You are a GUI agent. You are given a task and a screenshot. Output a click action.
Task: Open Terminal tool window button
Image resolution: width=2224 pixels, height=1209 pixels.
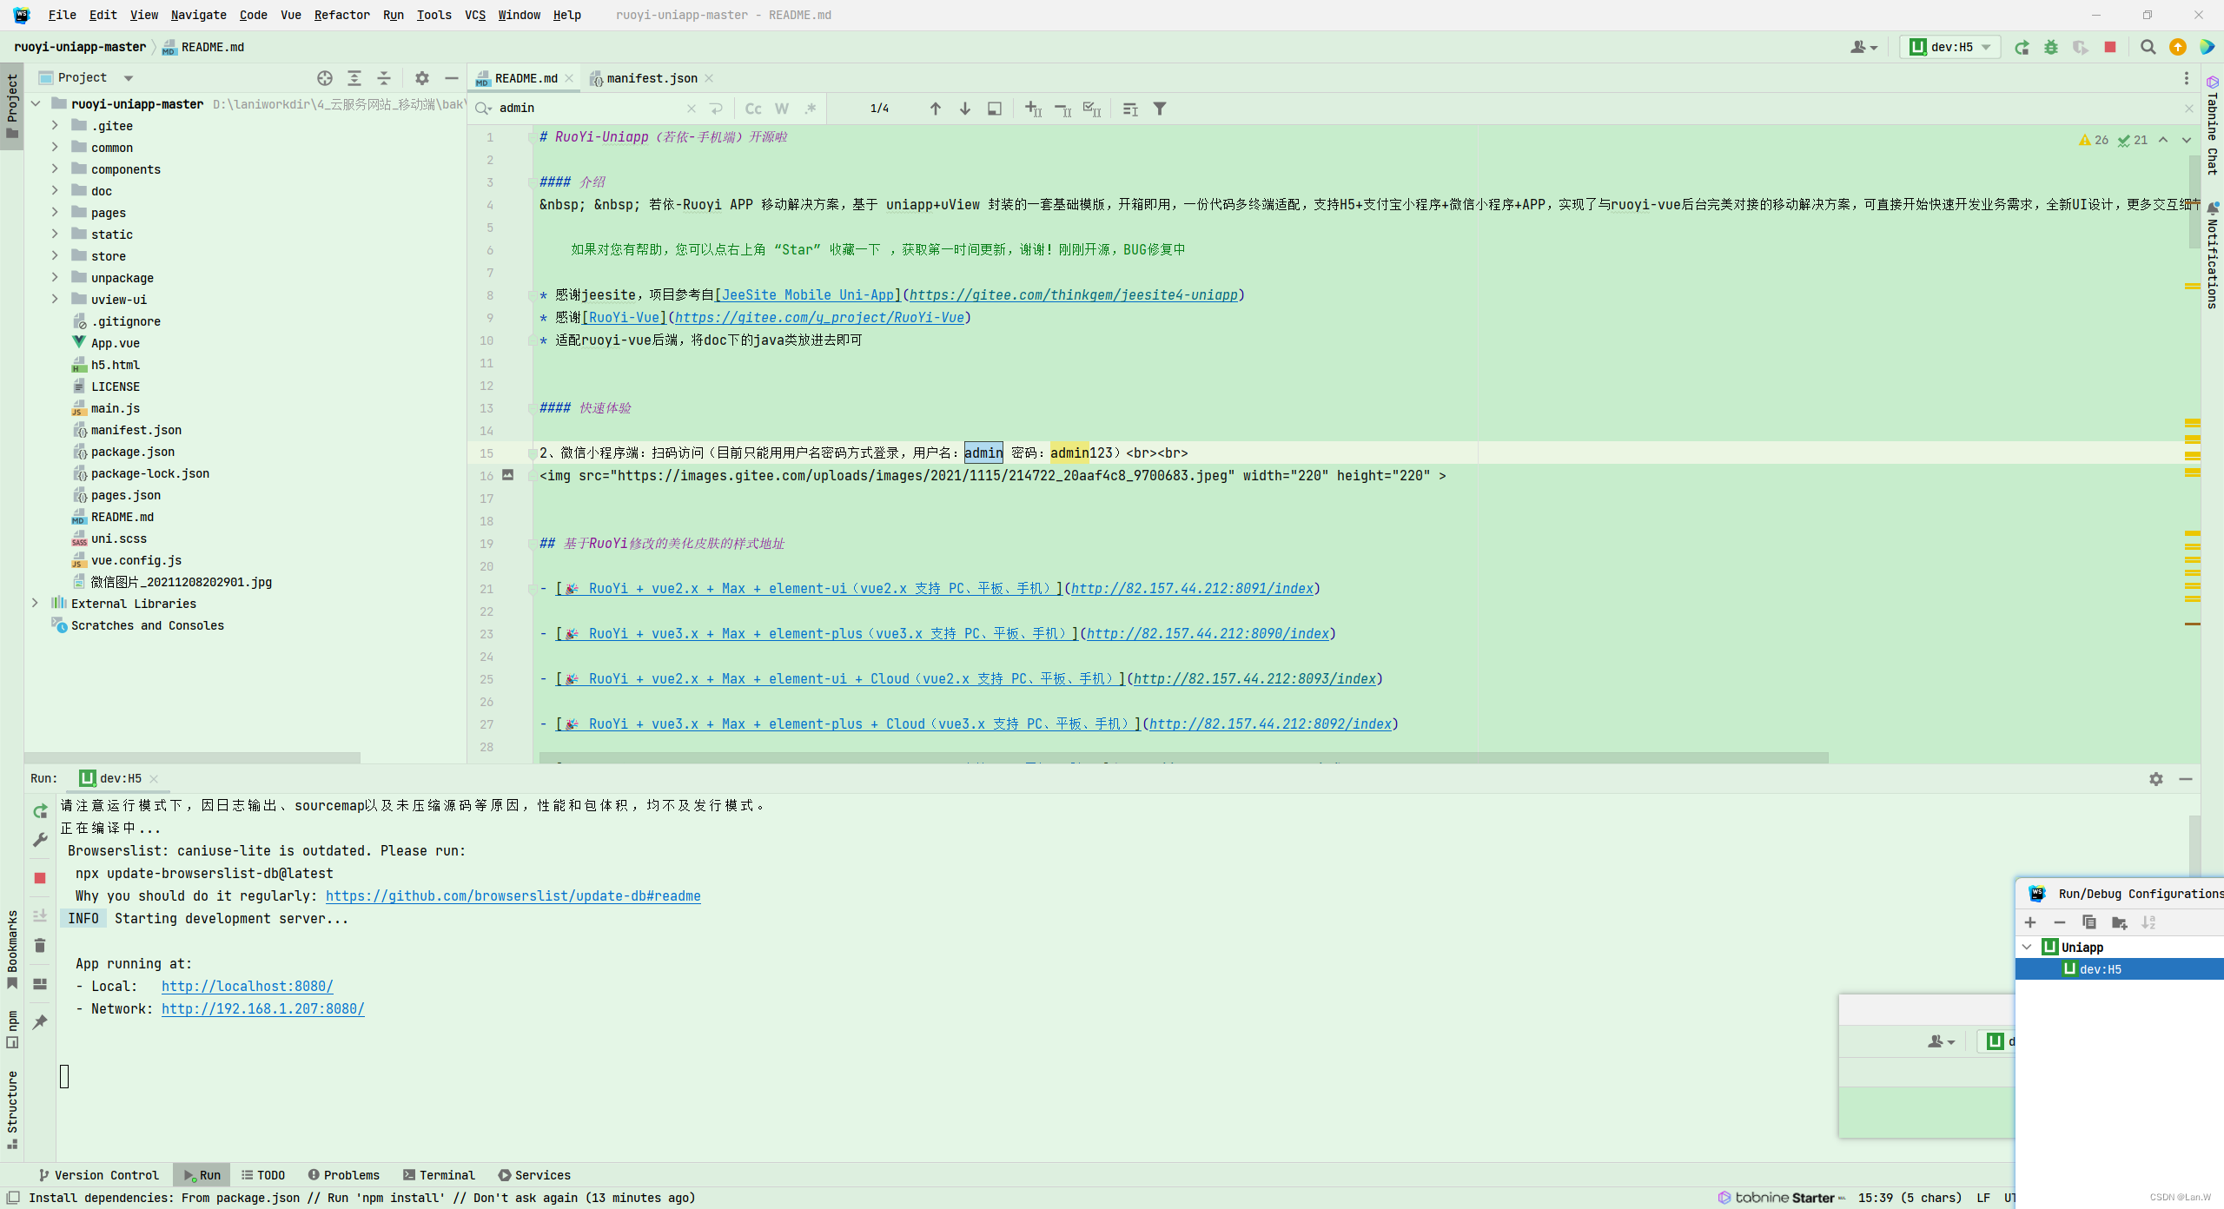click(x=439, y=1175)
